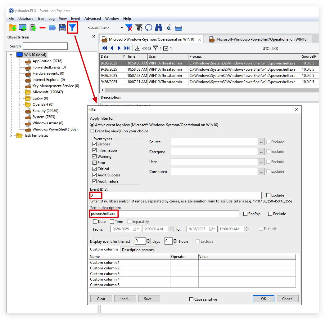Enable the RegExp checkbox
This screenshot has height=319, width=325.
coord(246,214)
